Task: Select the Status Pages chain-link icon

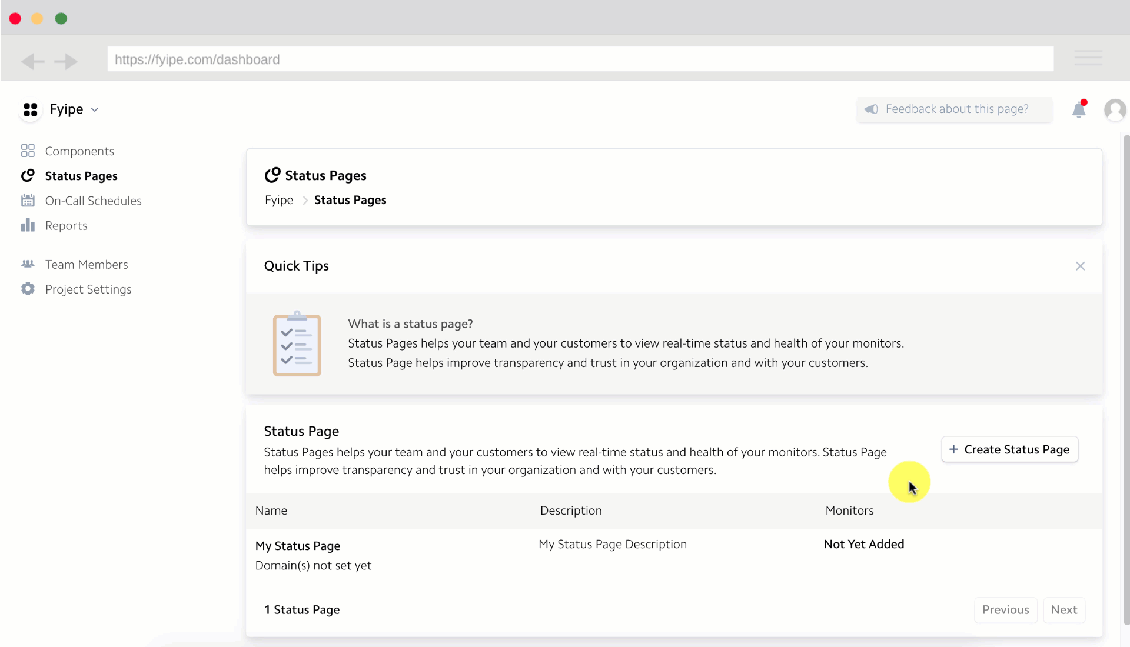Action: (x=27, y=175)
